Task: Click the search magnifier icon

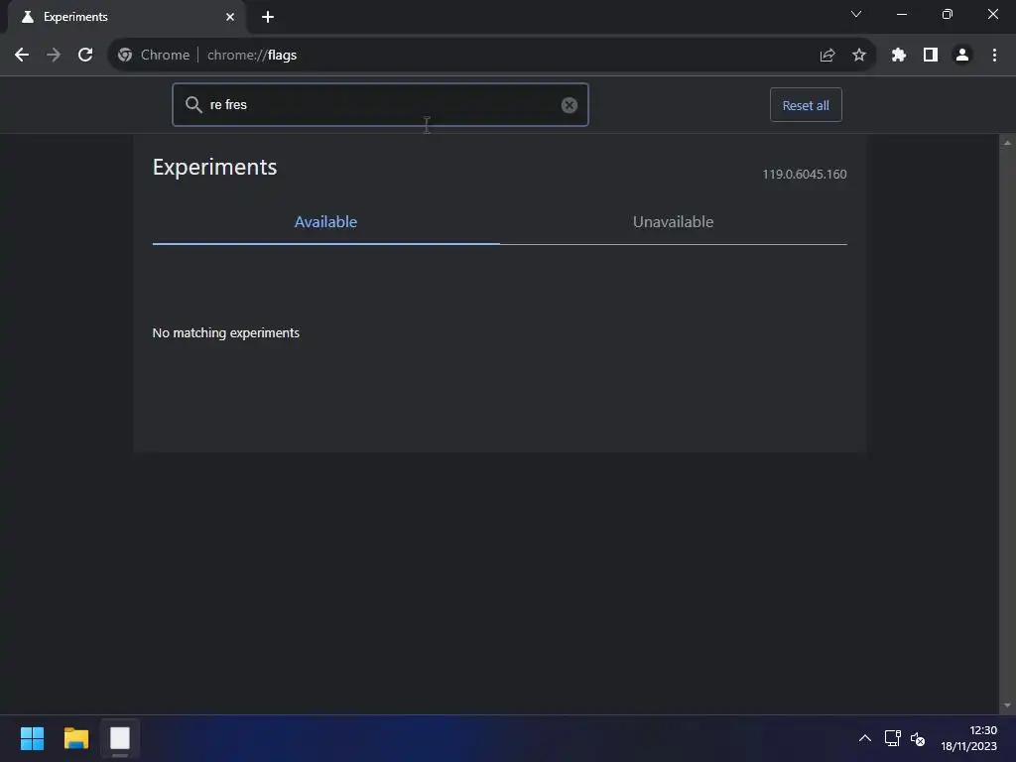Action: click(193, 104)
